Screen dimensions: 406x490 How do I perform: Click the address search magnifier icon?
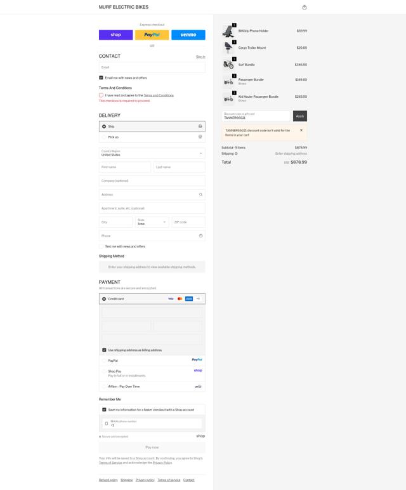point(200,194)
